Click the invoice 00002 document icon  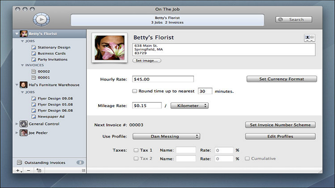tap(33, 71)
